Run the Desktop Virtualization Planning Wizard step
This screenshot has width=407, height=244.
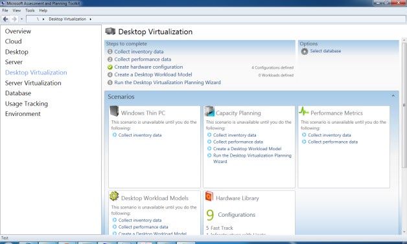coord(167,82)
